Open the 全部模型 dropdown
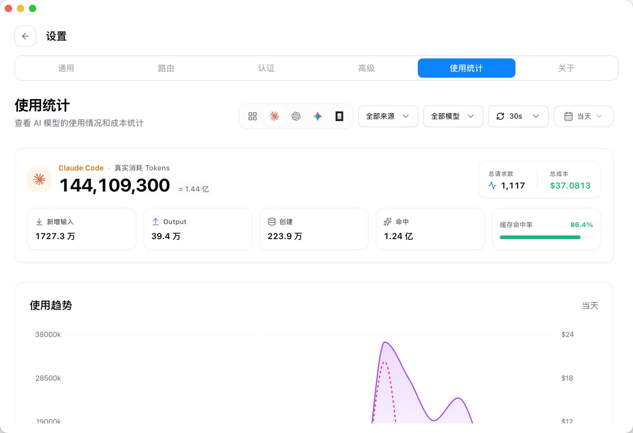This screenshot has height=433, width=633. [x=453, y=116]
